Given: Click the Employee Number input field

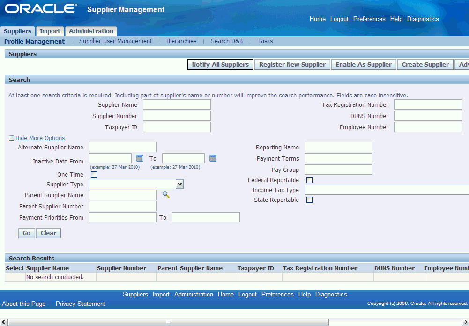Looking at the screenshot, I should [428, 127].
